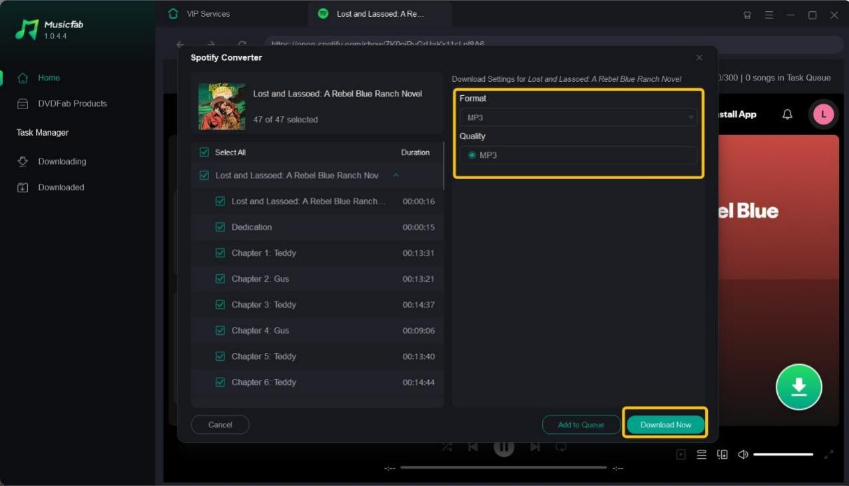This screenshot has height=486, width=849.
Task: Click the DVDFab Products sidebar icon
Action: click(23, 104)
